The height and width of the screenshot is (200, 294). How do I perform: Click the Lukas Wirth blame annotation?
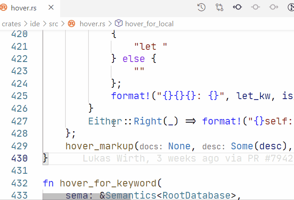[x=188, y=158]
